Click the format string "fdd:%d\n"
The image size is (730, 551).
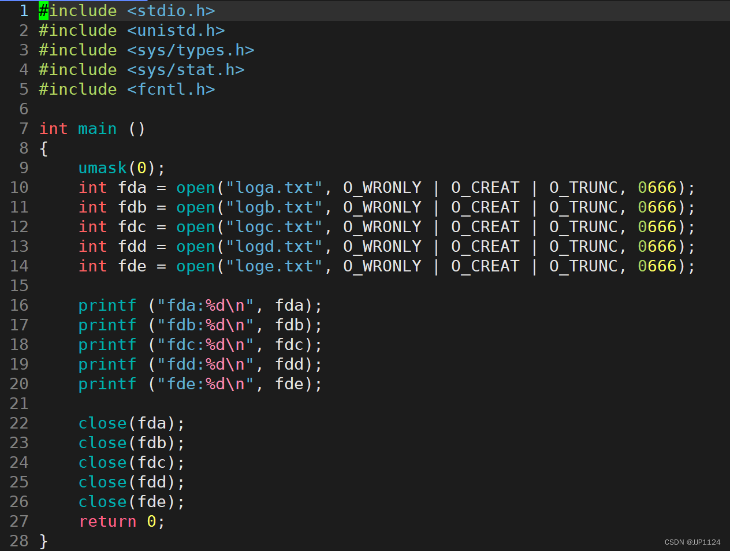coord(205,364)
